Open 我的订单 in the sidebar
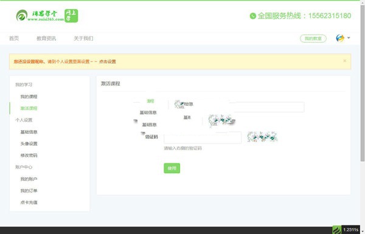This screenshot has width=365, height=234. pyautogui.click(x=29, y=191)
